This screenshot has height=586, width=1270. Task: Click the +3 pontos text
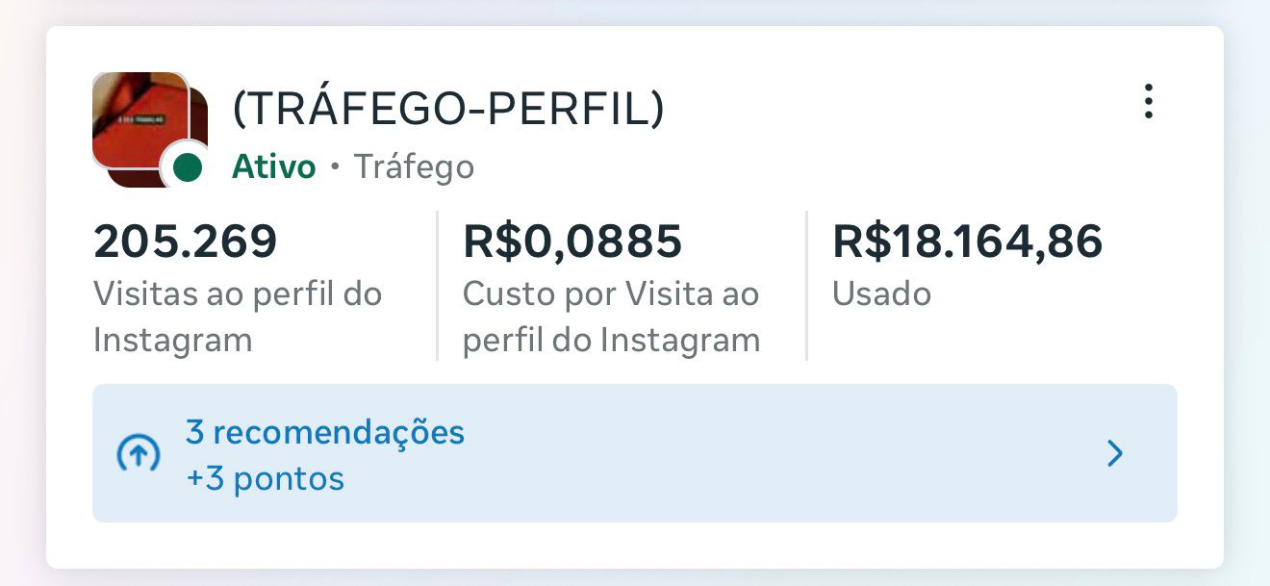click(265, 478)
